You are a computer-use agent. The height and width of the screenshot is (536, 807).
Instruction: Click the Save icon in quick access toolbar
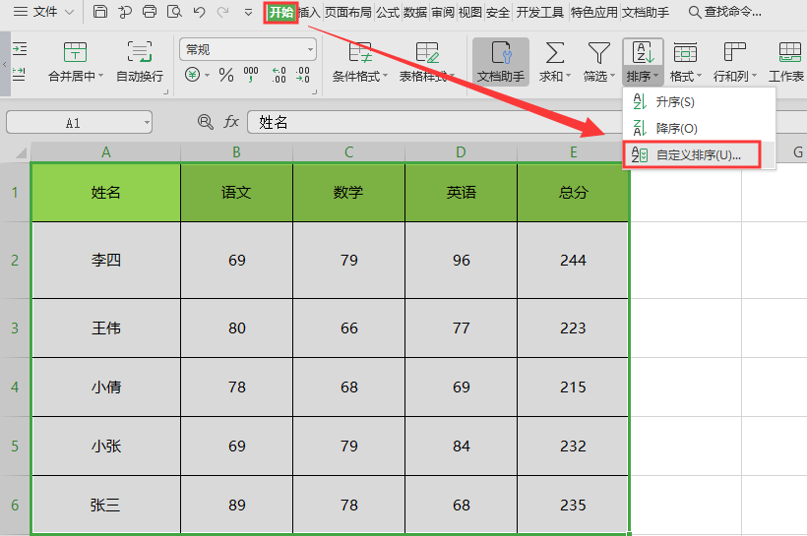coord(100,12)
